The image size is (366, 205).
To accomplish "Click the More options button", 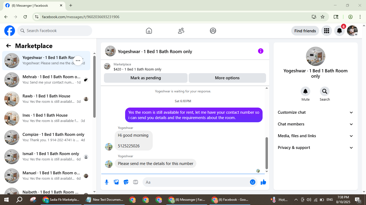I will pyautogui.click(x=227, y=78).
